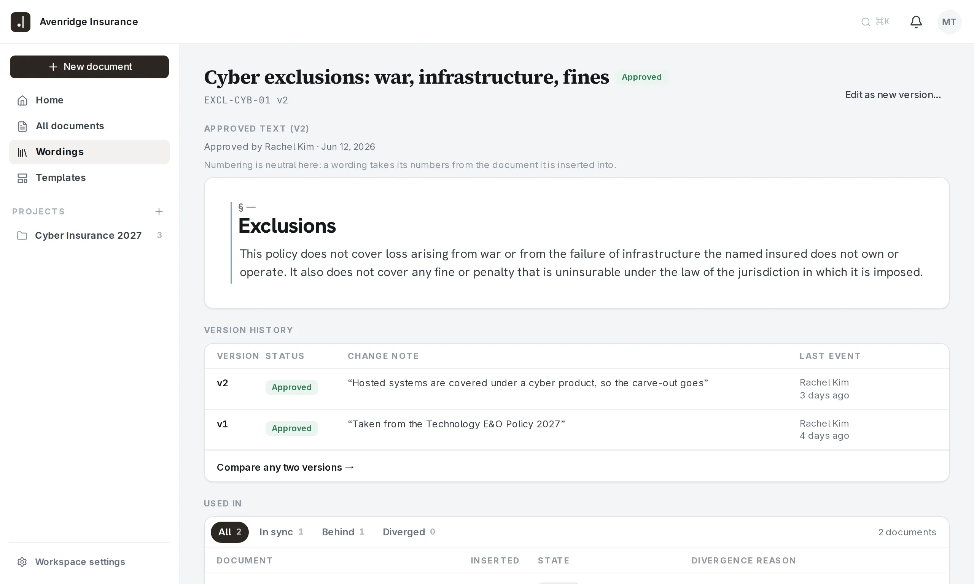Add a new project with plus icon
The height and width of the screenshot is (584, 974).
(x=159, y=211)
